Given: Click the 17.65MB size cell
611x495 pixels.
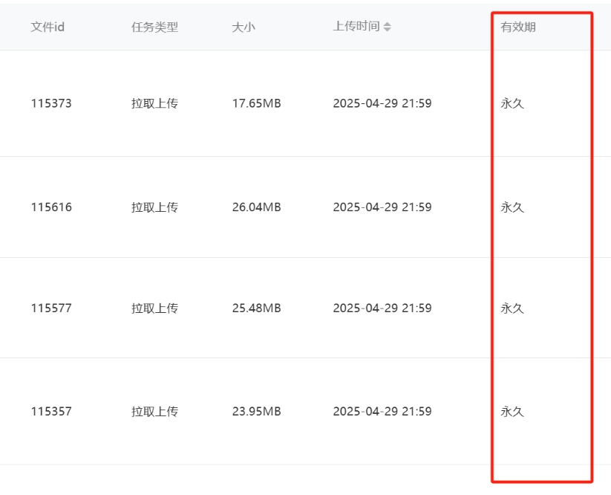Looking at the screenshot, I should coord(256,103).
